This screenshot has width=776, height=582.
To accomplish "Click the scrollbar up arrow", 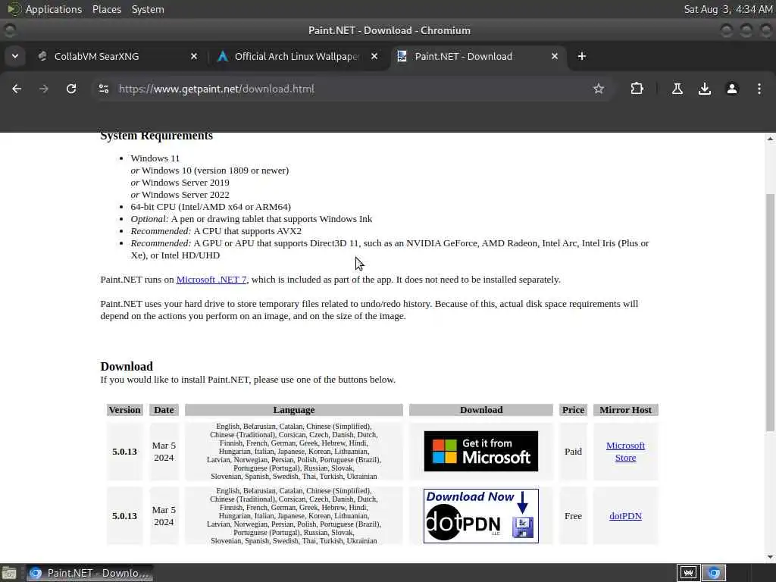I will [x=770, y=139].
